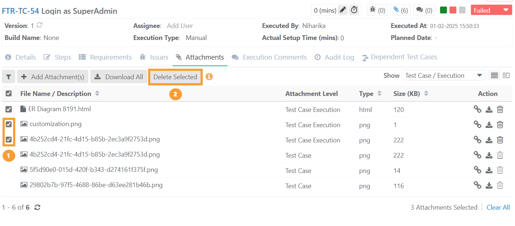The width and height of the screenshot is (515, 226).
Task: Download the customization.png attachment
Action: pos(489,125)
